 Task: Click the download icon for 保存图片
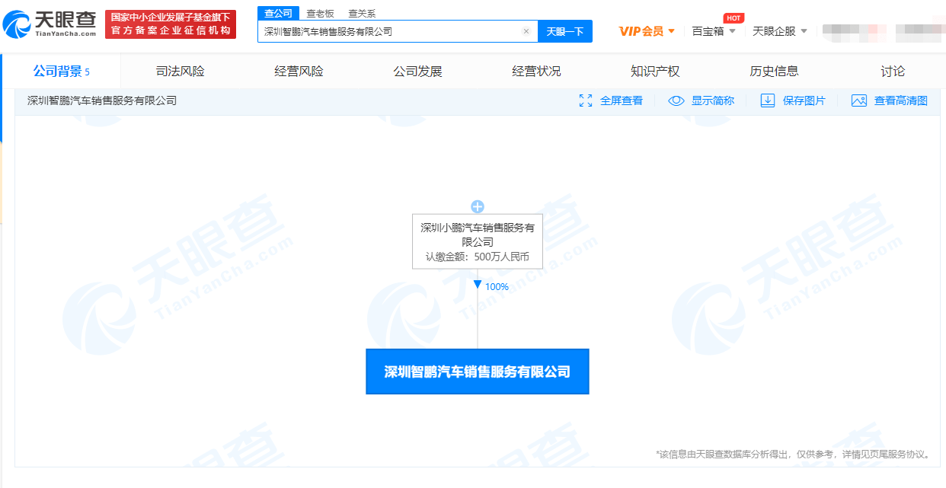[x=767, y=100]
